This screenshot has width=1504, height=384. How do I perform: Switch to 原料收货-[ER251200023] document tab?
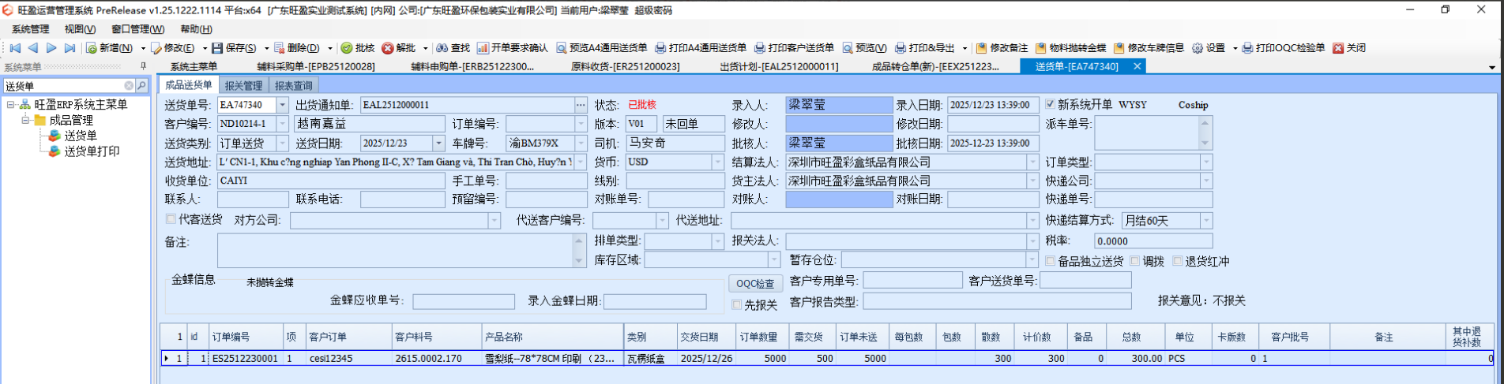pyautogui.click(x=626, y=67)
